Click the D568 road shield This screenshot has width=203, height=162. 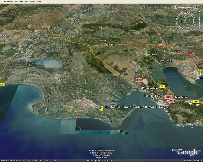(x=196, y=102)
